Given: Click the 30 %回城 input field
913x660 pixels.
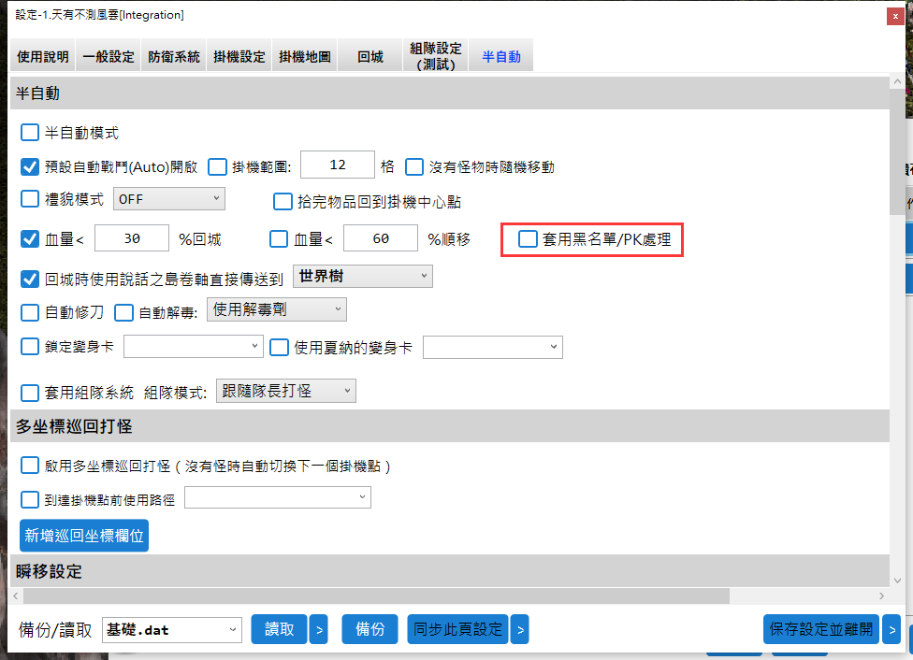Looking at the screenshot, I should coord(132,238).
